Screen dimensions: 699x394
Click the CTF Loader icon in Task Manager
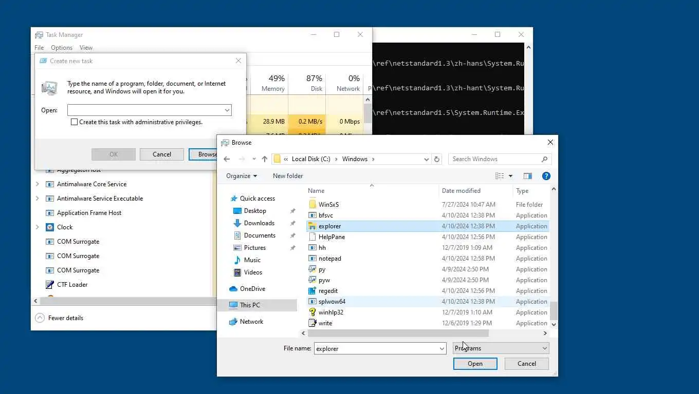click(50, 285)
